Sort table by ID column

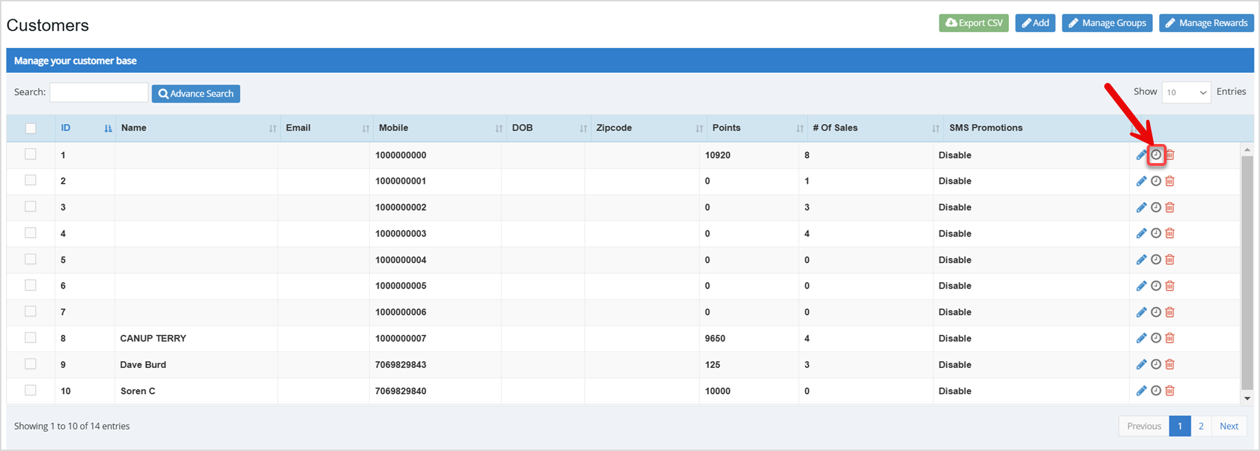coord(85,128)
